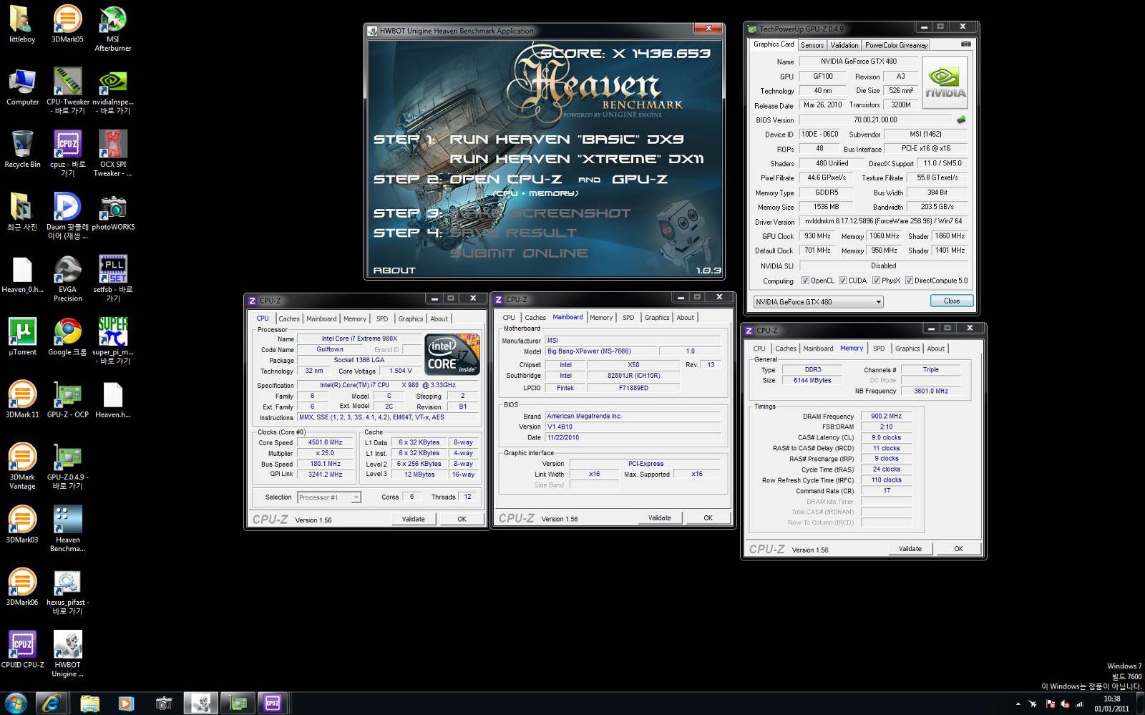Open Internet Explorer from taskbar
This screenshot has width=1145, height=715.
(x=51, y=704)
